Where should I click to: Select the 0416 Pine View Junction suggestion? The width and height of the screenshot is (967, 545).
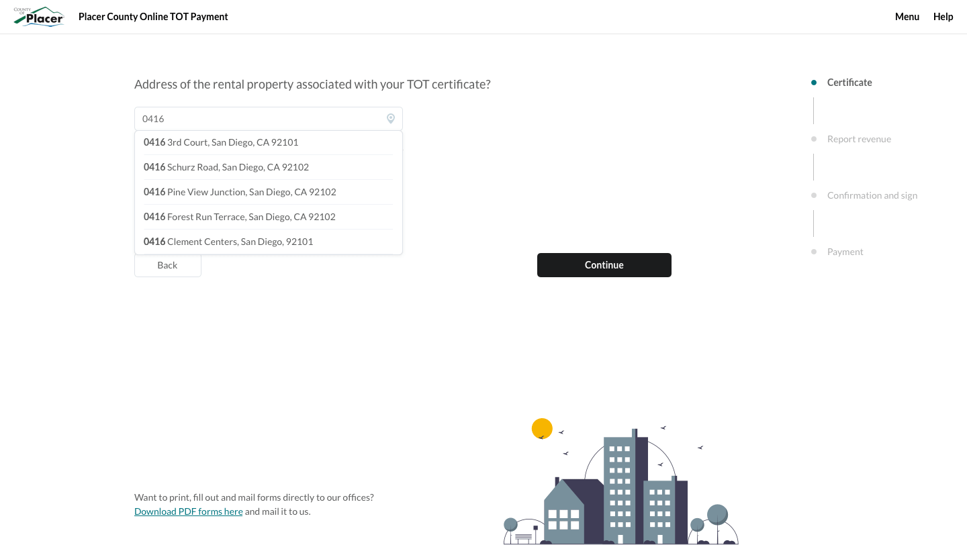click(240, 191)
